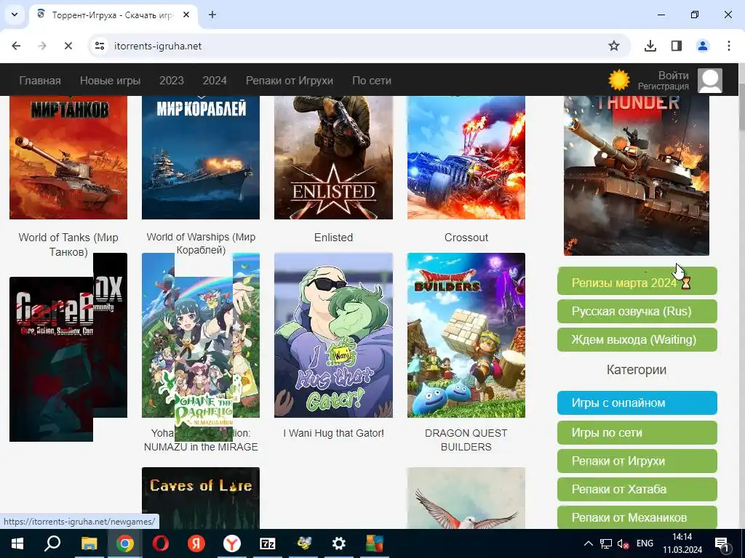This screenshot has width=745, height=558.
Task: Click Релизы марта 2024 button
Action: click(637, 281)
